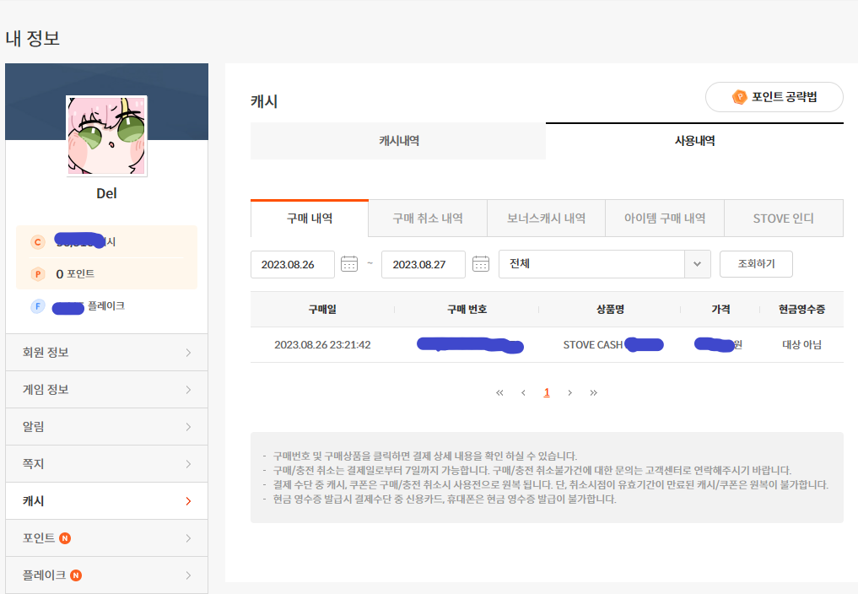The height and width of the screenshot is (594, 858).
Task: Select the 구매 취소 내역 tab
Action: coord(428,219)
